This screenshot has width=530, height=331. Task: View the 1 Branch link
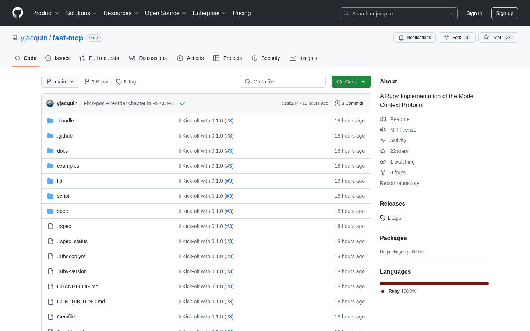point(98,82)
